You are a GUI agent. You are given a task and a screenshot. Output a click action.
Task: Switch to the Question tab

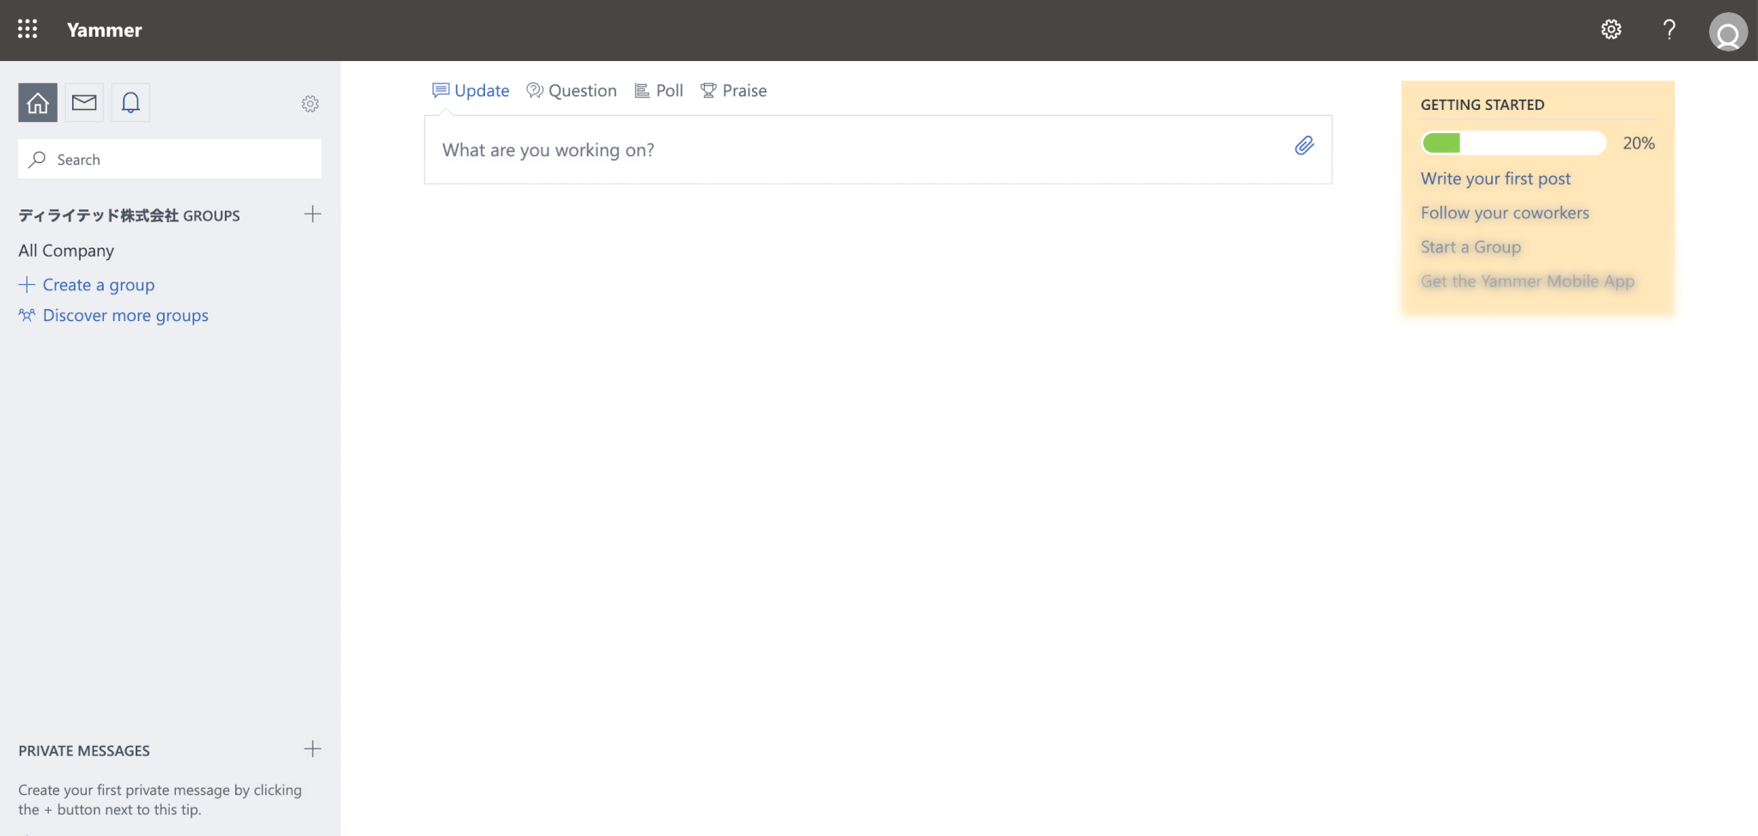click(x=572, y=91)
